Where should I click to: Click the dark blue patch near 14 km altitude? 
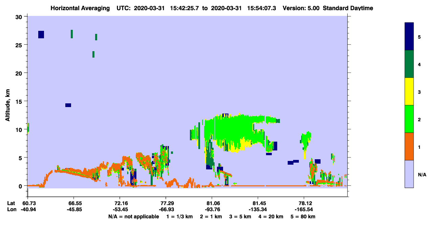coord(68,105)
